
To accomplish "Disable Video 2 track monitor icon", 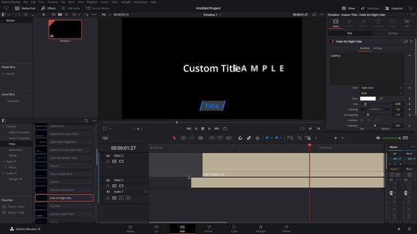I will point(121,186).
